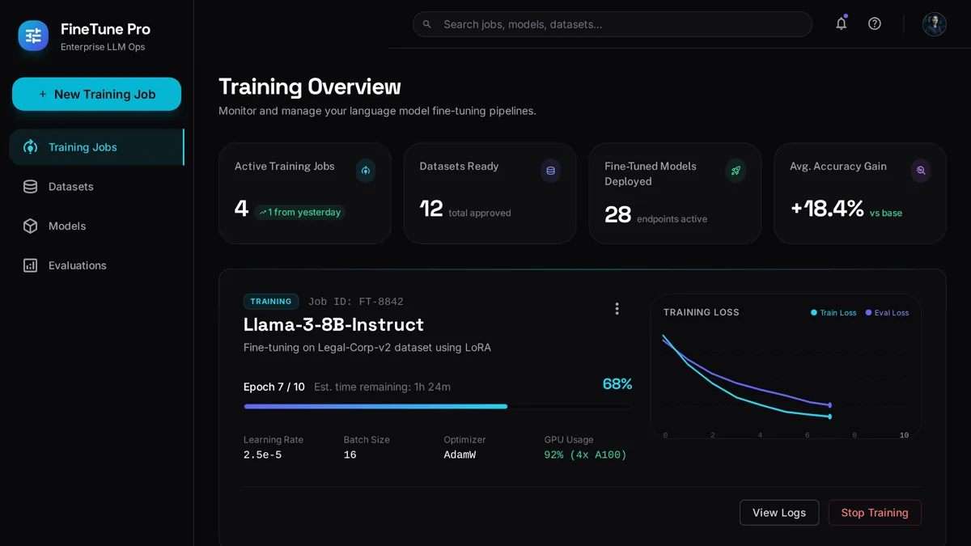Viewport: 971px width, 546px height.
Task: Click Stop Training button
Action: coord(875,513)
